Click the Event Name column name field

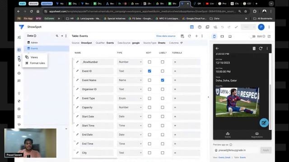(x=97, y=80)
